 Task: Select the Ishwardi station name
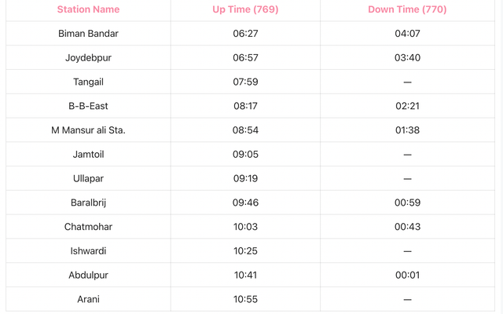tap(88, 251)
